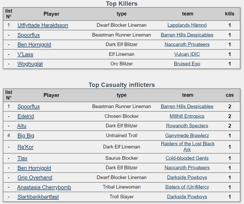Open Raiders of the Lost Black Ark
Screen dimensions: 244x204
pos(188,144)
